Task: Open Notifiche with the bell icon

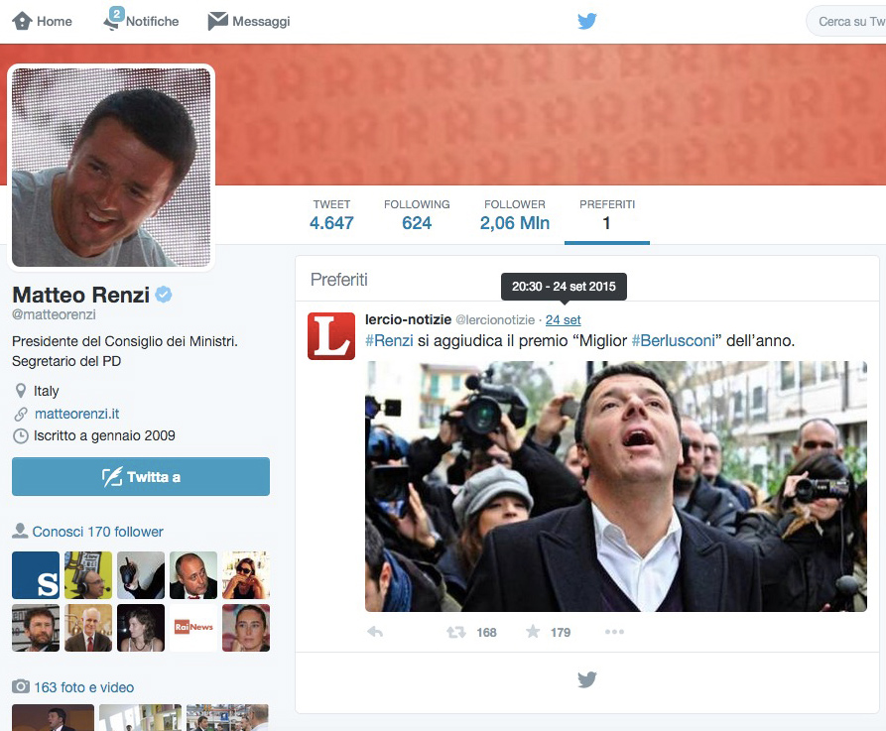Action: pos(113,21)
